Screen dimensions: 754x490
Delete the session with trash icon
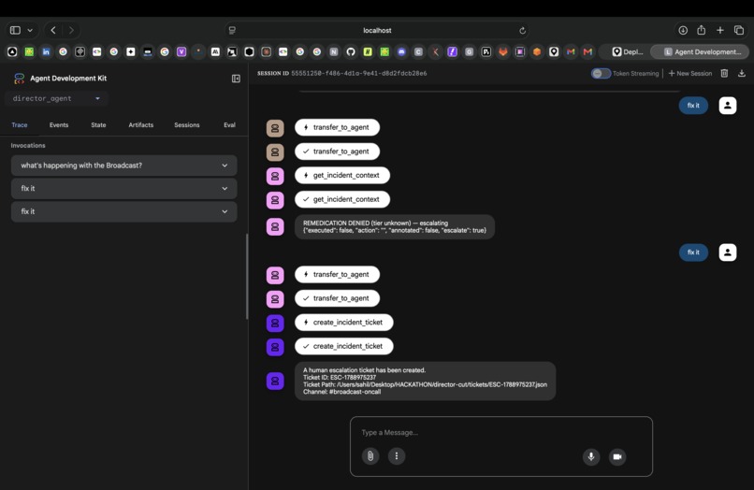click(x=724, y=73)
